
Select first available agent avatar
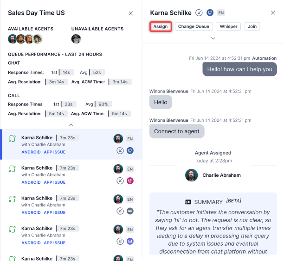(x=12, y=39)
